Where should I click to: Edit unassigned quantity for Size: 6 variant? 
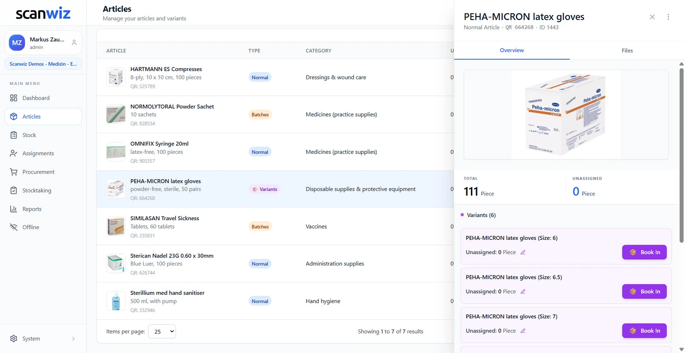523,252
